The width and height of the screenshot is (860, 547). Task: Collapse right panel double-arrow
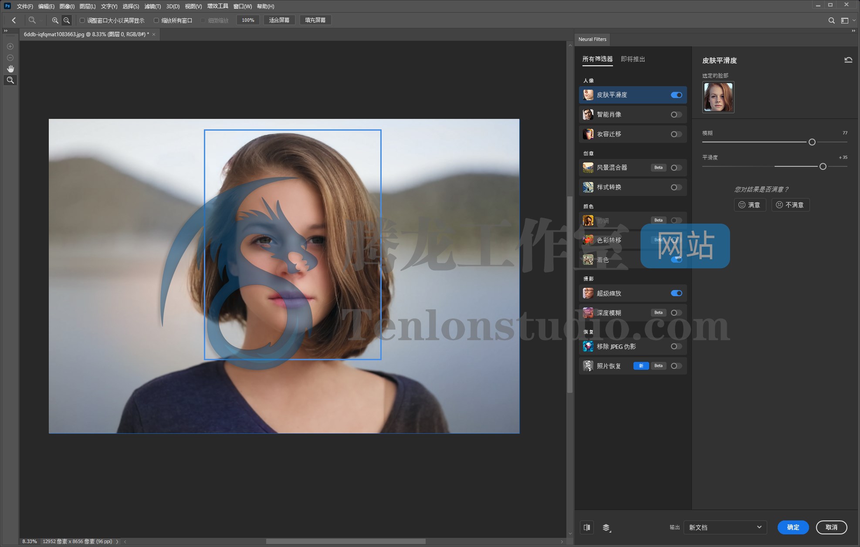tap(853, 31)
